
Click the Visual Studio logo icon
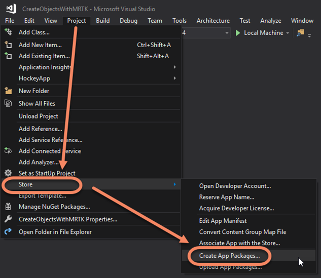[11, 9]
